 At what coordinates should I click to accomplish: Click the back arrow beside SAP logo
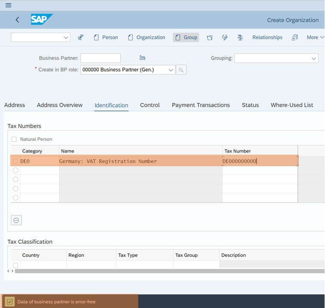17,20
